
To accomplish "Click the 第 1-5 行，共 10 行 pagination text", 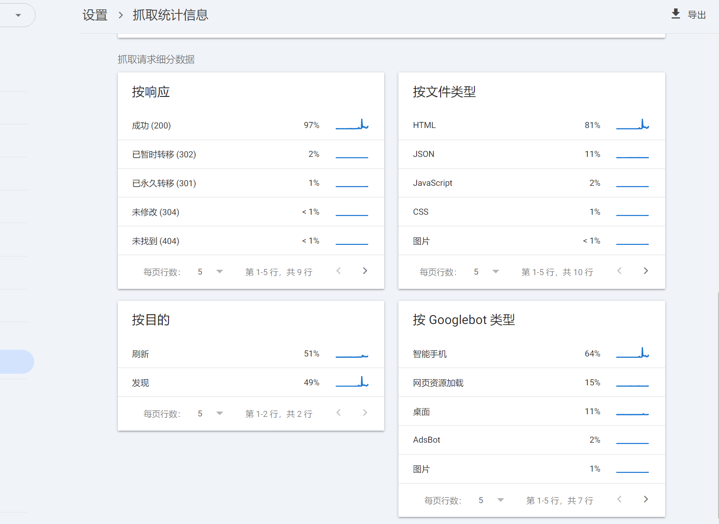I will (x=557, y=272).
